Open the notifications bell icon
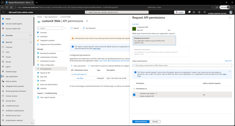 [x=189, y=12]
